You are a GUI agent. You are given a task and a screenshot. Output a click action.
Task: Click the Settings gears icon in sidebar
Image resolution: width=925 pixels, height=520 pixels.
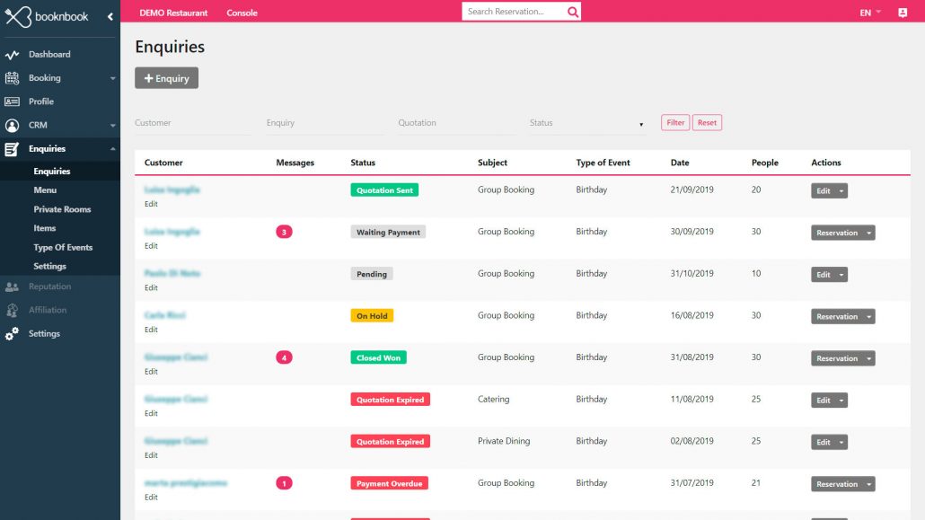coord(13,334)
